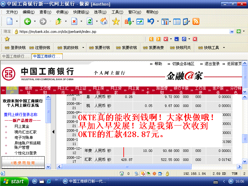This screenshot has width=248, height=186.
Task: Collapse the left panel with black arrow
Action: click(x=53, y=131)
